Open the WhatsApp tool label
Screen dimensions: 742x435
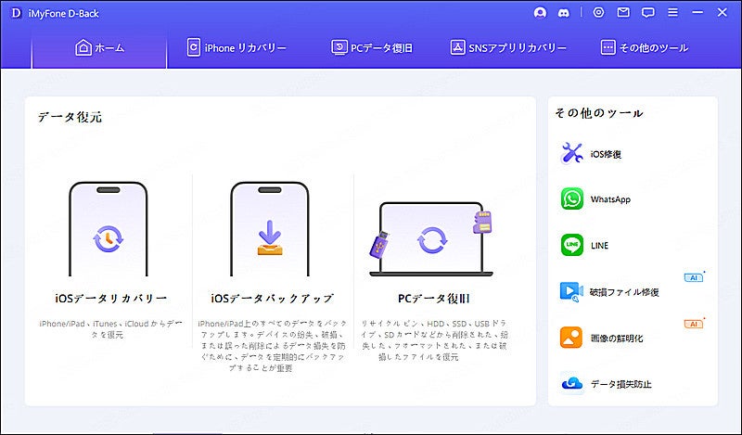click(x=610, y=199)
